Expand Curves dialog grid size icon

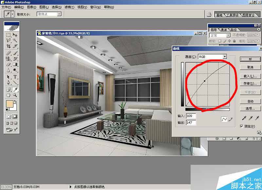(259, 133)
